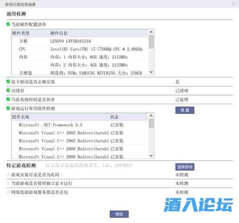Viewport: 239px width, 223px height.
Task: Click green check icon beside 当前硬件配置清单
Action: [8, 24]
